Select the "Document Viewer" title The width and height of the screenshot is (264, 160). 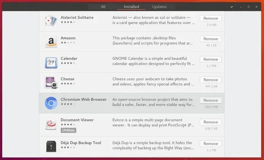click(77, 120)
